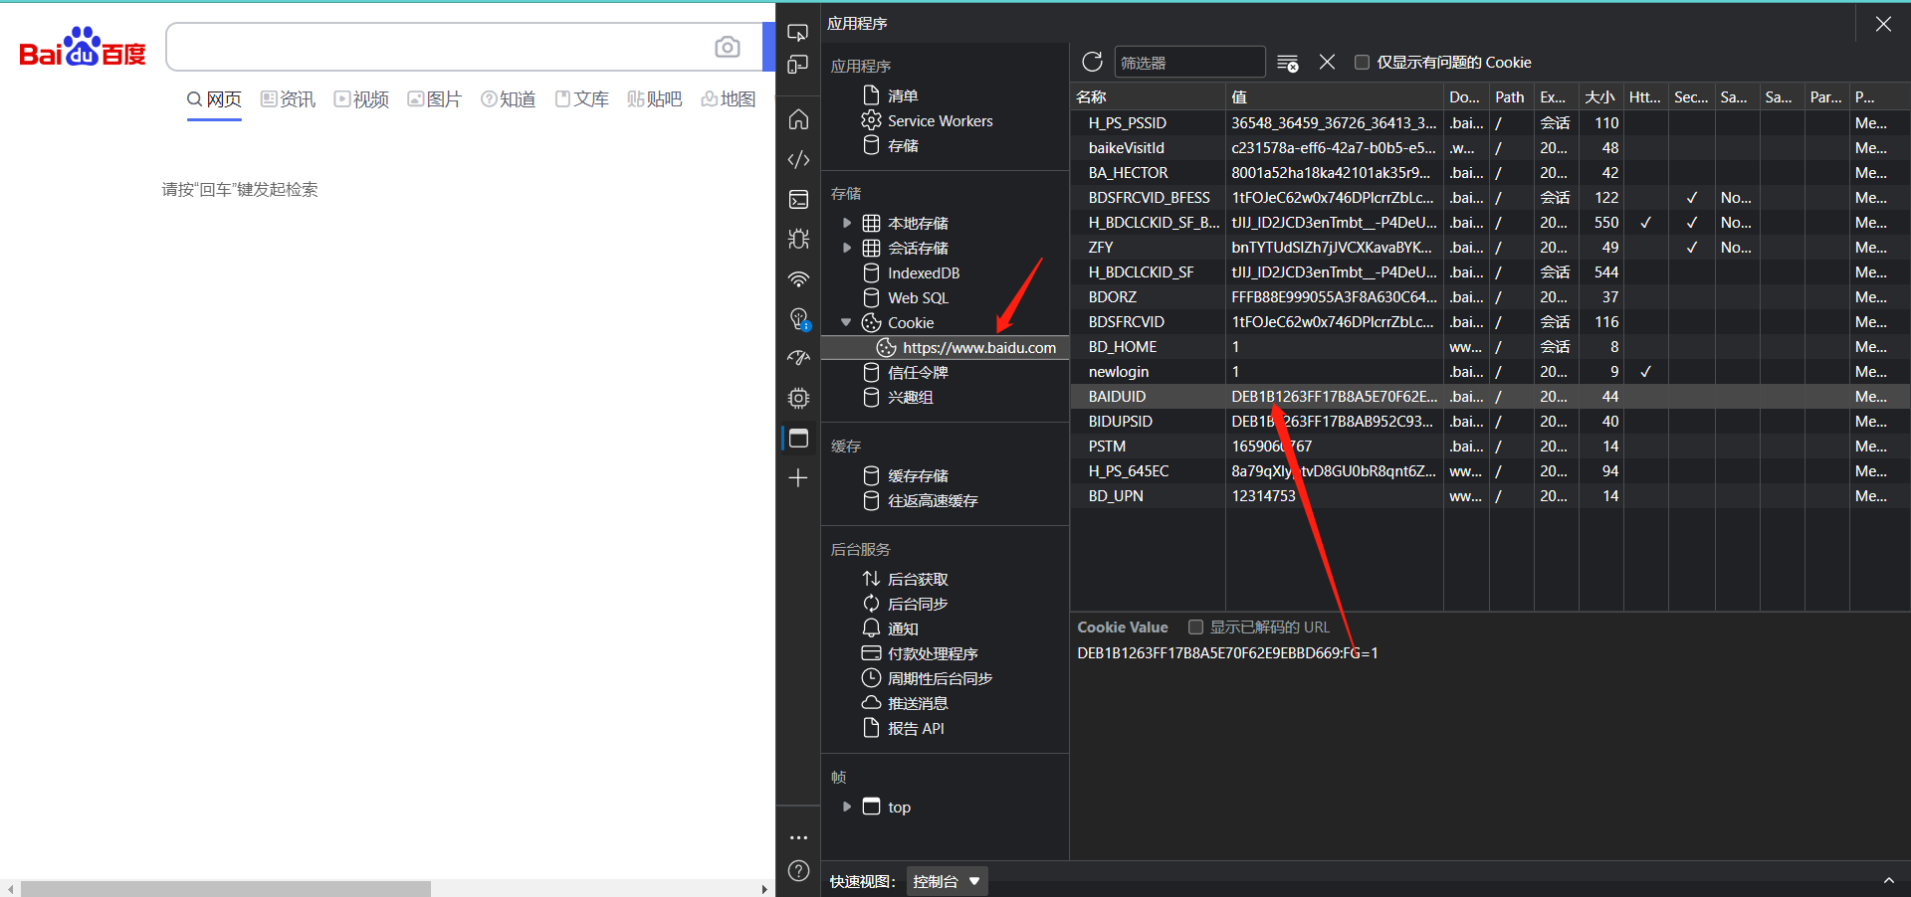The height and width of the screenshot is (897, 1911).
Task: Sort cookies by 名称 column header
Action: [x=1148, y=96]
